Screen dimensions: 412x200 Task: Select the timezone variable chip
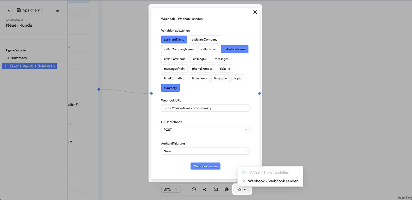(x=220, y=78)
